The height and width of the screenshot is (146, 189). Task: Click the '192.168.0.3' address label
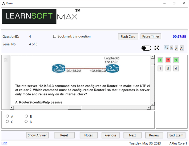[x=98, y=71]
